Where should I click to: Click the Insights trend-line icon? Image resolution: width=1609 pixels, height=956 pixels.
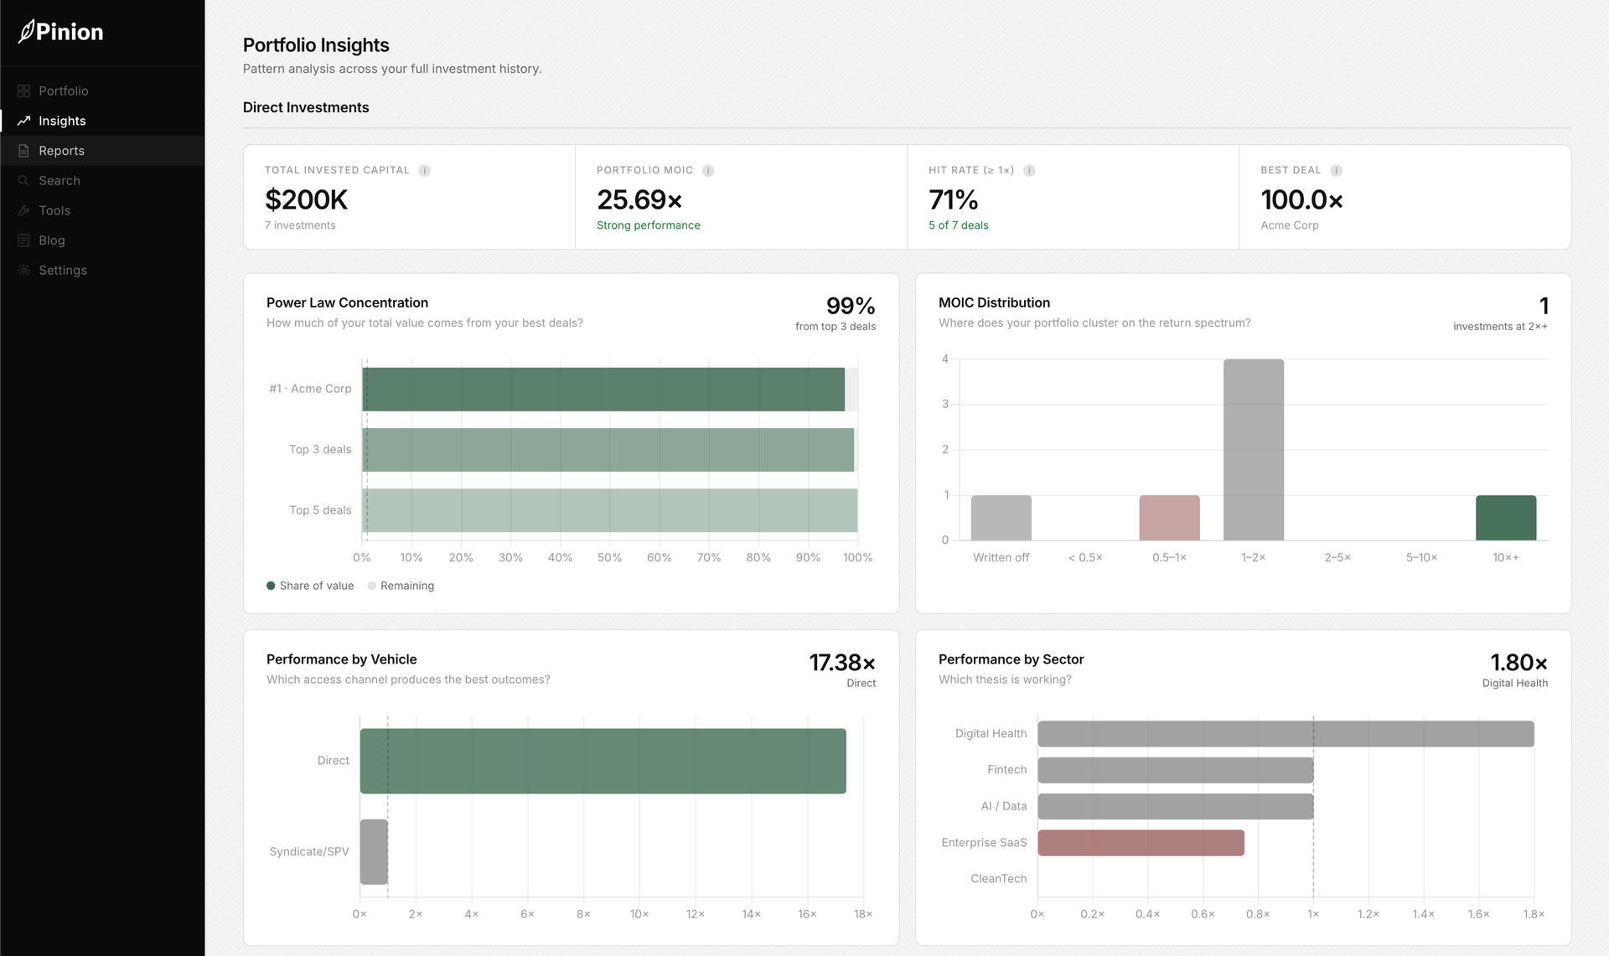point(23,121)
